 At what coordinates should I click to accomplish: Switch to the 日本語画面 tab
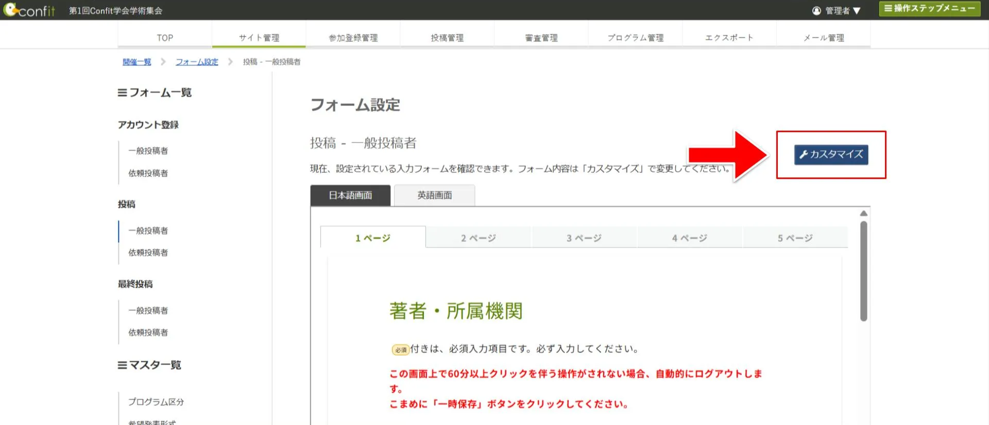coord(350,196)
